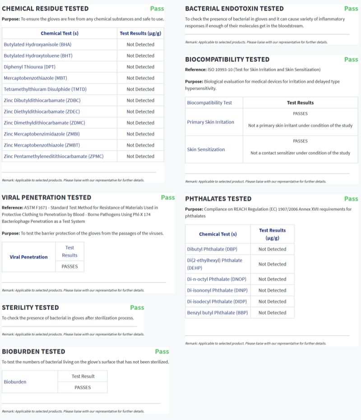The width and height of the screenshot is (361, 420).
Task: Select the Benzyl butyl Phthalate (BBP) cell
Action: [218, 313]
